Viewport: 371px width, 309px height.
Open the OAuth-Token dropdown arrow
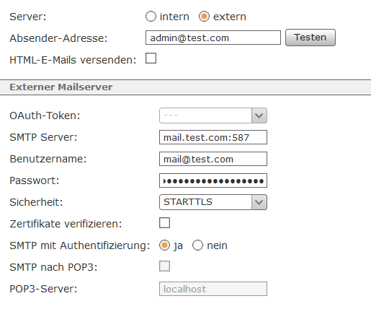259,116
